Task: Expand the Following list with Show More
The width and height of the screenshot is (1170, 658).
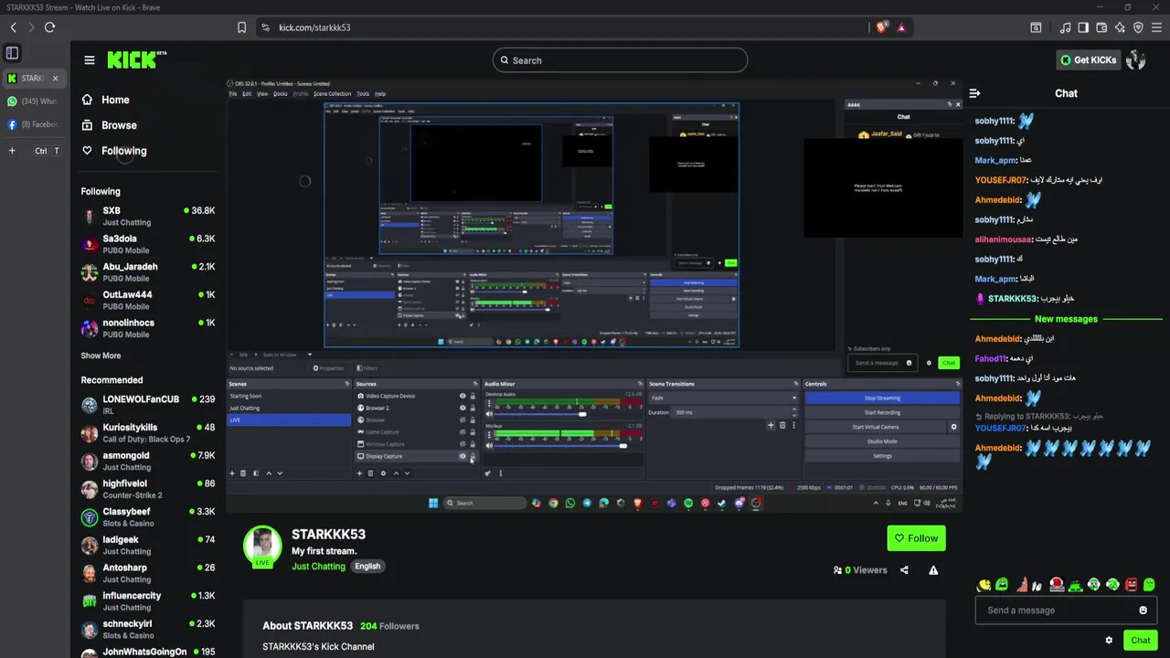Action: click(x=101, y=356)
